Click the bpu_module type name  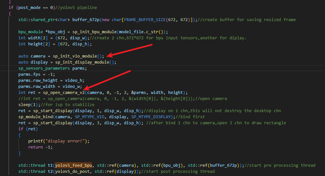tap(31, 32)
